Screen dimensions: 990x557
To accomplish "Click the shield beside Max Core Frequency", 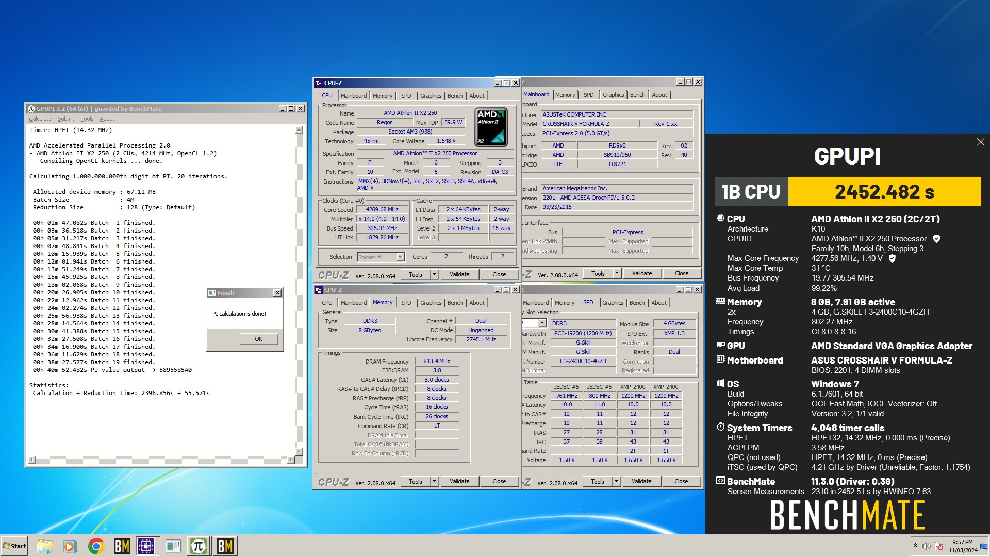I will click(x=892, y=258).
